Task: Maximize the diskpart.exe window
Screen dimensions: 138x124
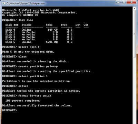Action: tap(124, 2)
